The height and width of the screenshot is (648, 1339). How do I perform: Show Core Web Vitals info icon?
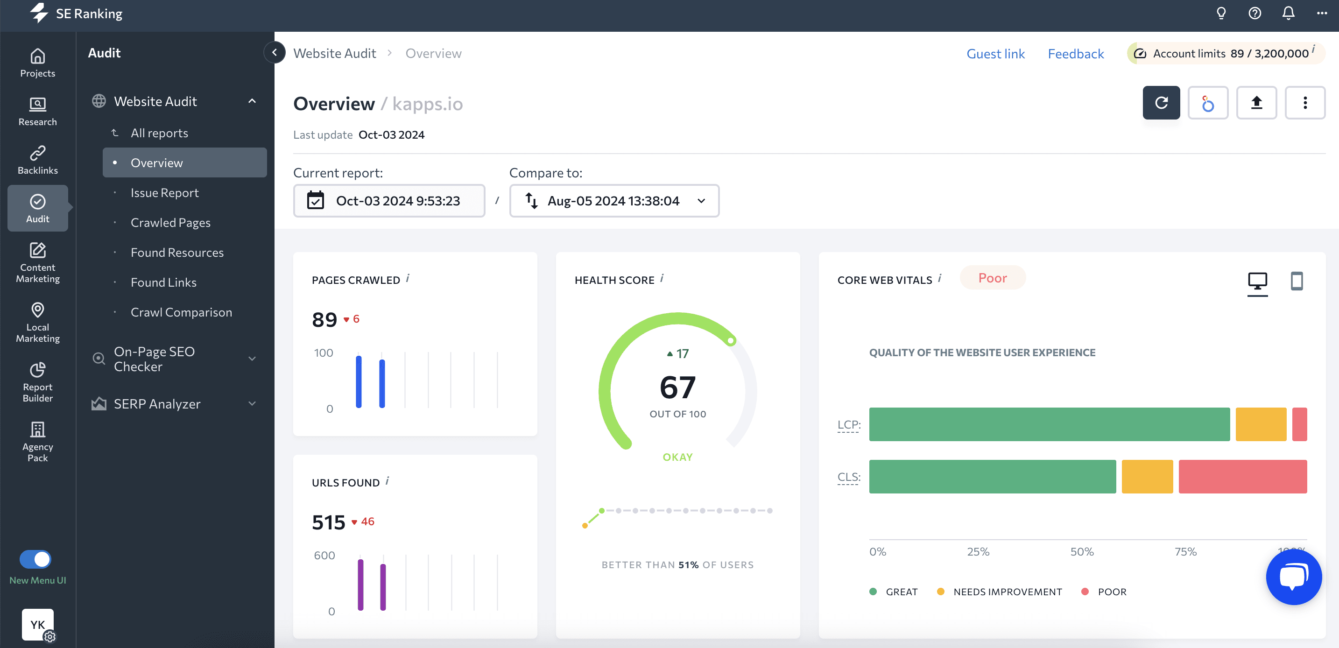coord(939,279)
